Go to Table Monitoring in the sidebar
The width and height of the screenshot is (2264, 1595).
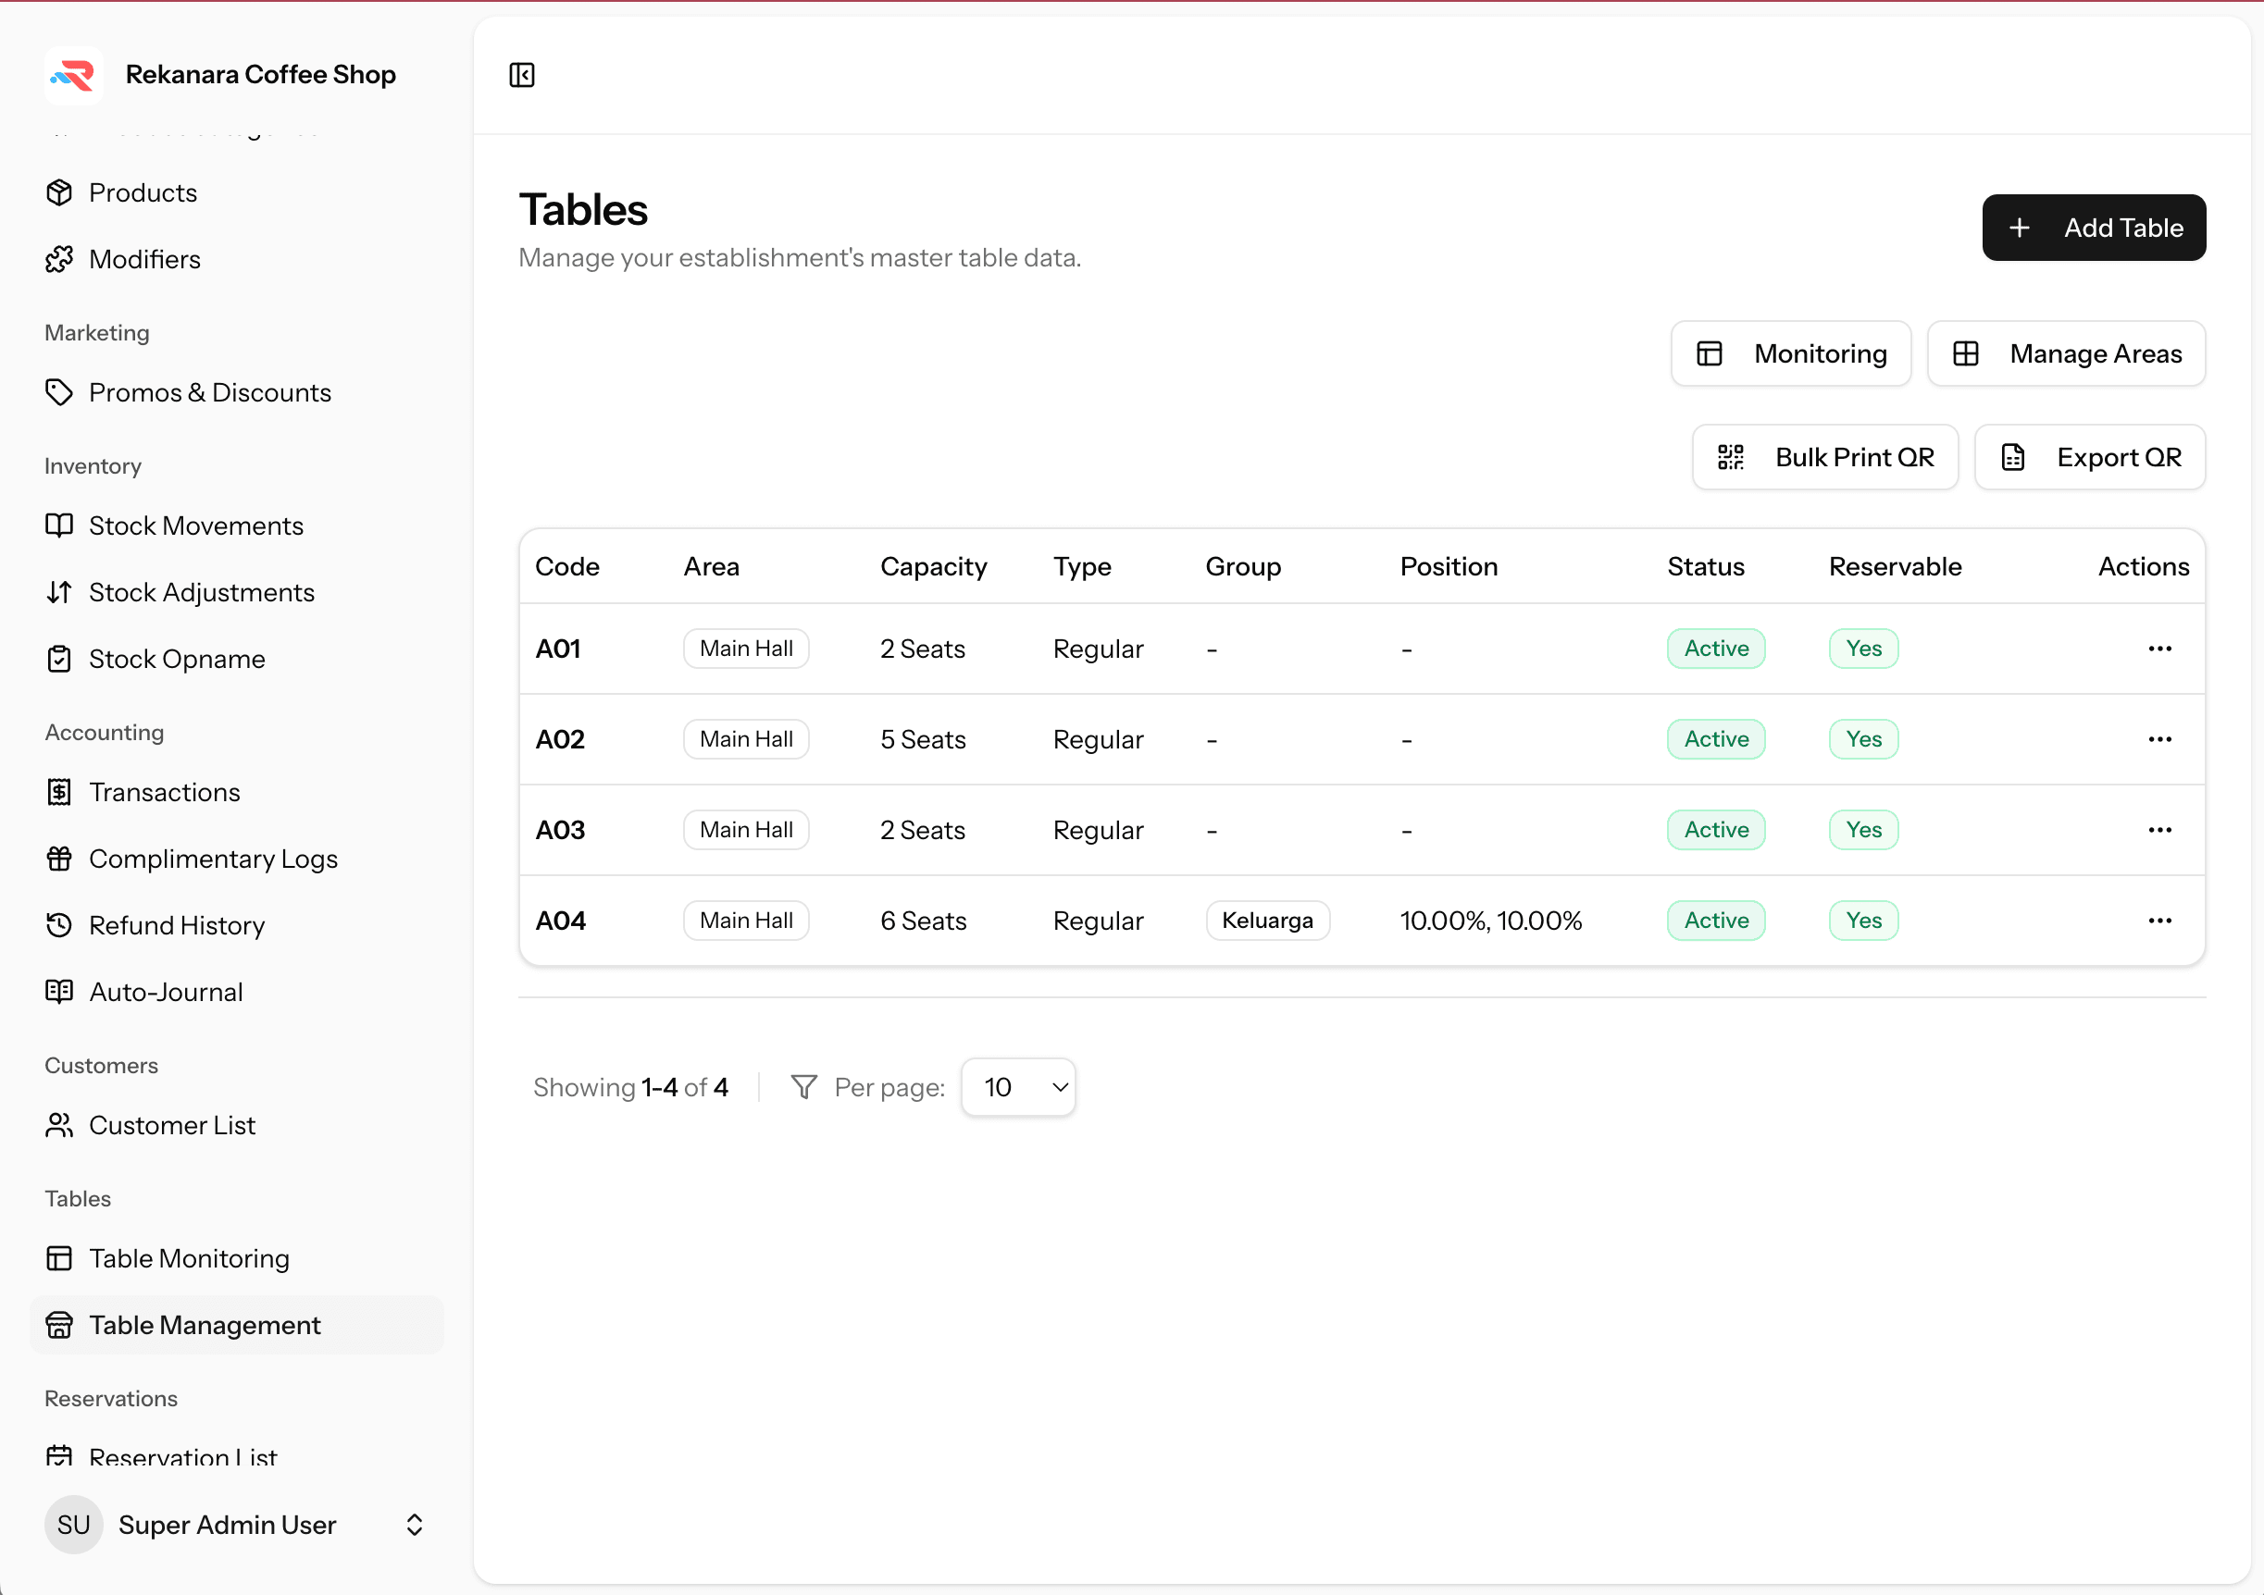point(237,1258)
